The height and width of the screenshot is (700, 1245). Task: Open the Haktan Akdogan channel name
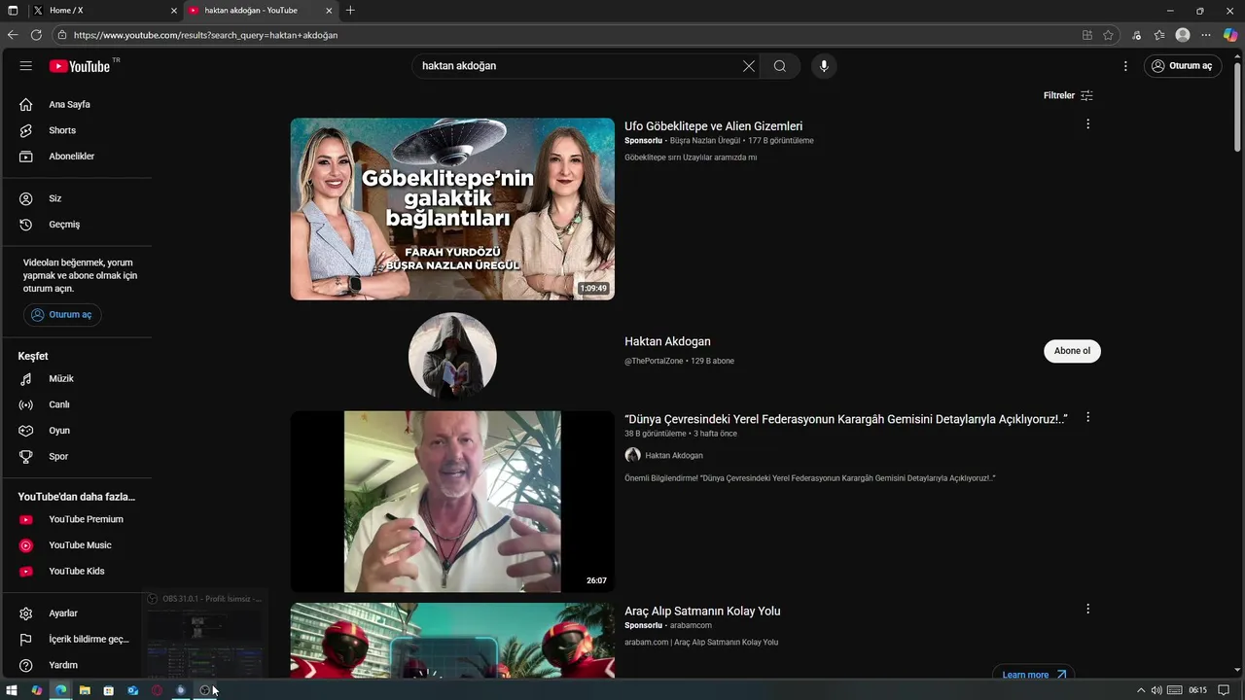coord(667,341)
